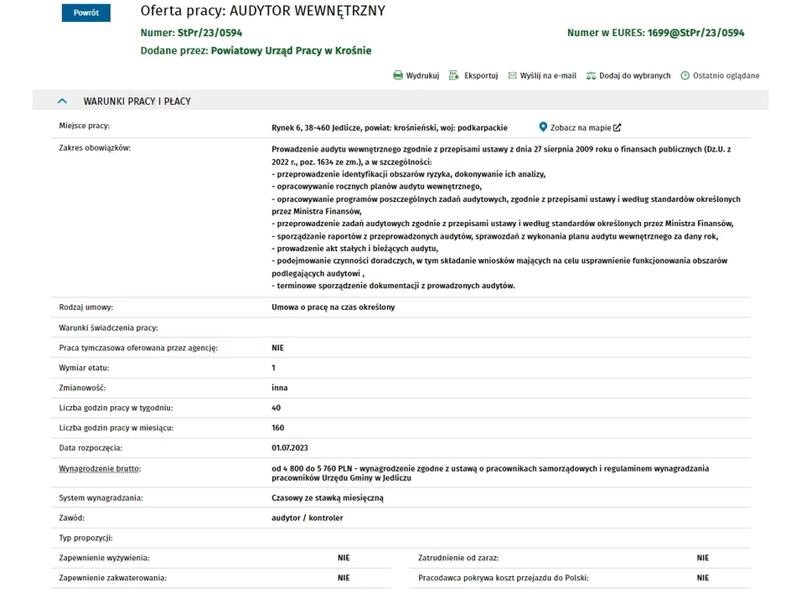Click the Warunki świadczenia pracy label

(x=108, y=327)
